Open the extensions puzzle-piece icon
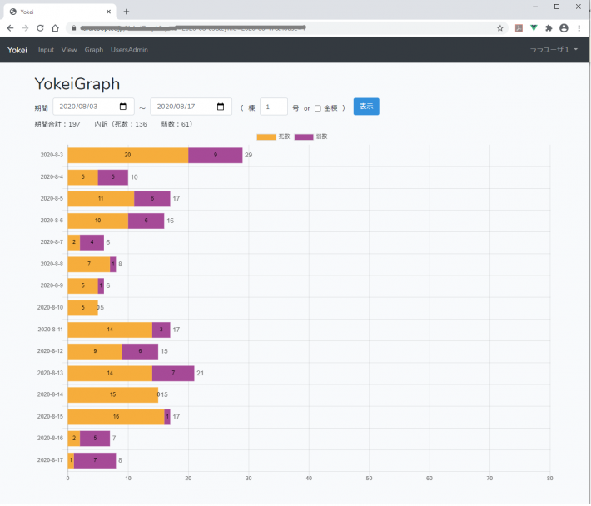Viewport: 591px width, 506px height. point(549,27)
